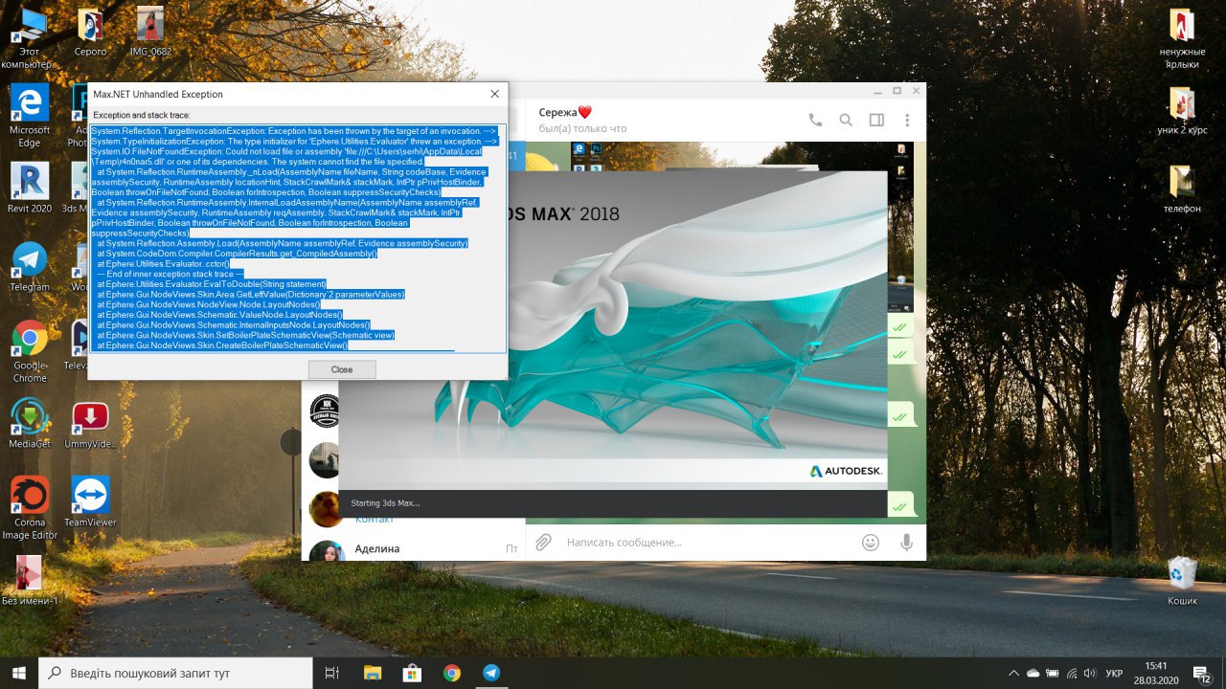1226x689 pixels.
Task: Switch to Chrome from the taskbar
Action: [x=452, y=673]
